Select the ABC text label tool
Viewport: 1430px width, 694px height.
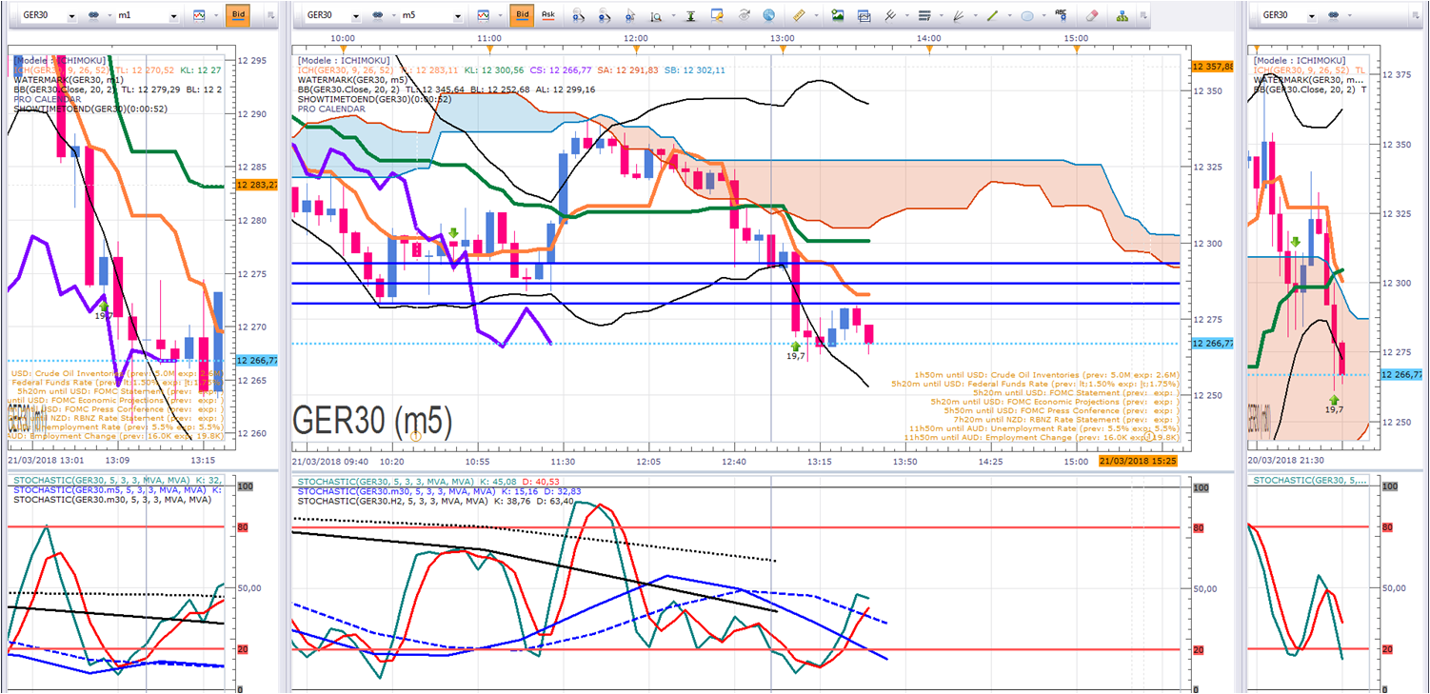pyautogui.click(x=1063, y=15)
